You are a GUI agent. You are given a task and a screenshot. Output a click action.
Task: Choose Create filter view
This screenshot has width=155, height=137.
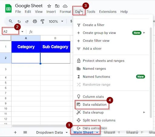point(111,41)
